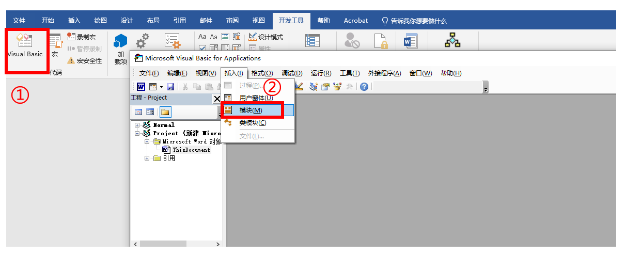Open the Visual Basic editor from ribbon
Viewport: 625px width, 256px height.
[x=25, y=45]
